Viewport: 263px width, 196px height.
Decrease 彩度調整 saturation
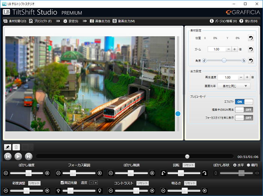pos(6,191)
